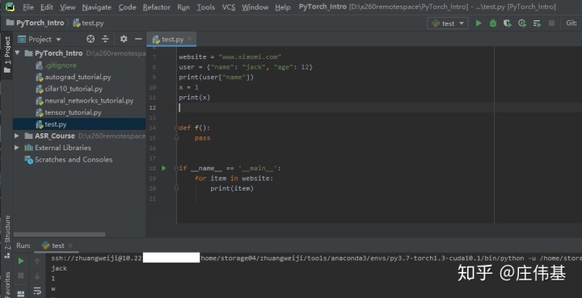Launch the profiler run icon
This screenshot has width=582, height=298.
(522, 23)
